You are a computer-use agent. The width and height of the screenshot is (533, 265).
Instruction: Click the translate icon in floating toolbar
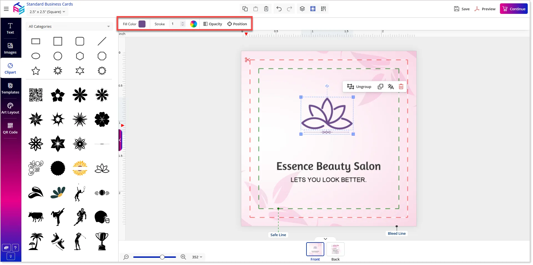coord(391,87)
